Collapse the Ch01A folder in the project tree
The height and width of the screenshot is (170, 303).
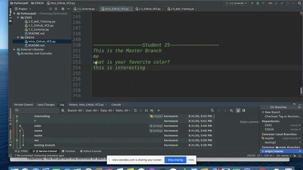point(18,37)
